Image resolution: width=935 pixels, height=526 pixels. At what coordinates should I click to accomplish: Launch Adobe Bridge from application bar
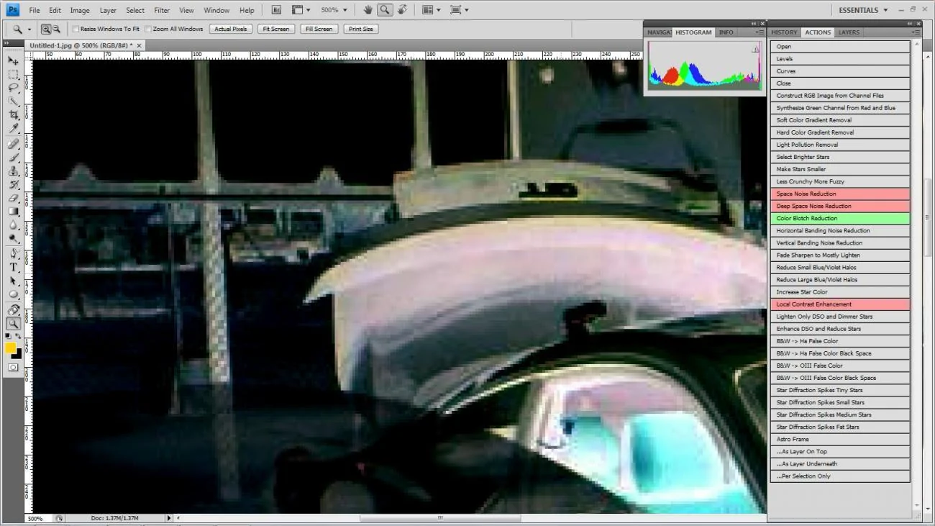[x=277, y=10]
